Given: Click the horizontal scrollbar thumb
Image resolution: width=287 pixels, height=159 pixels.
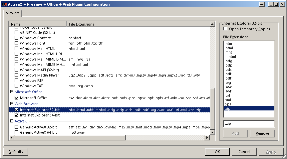Looking at the screenshot, I should click(x=70, y=137).
